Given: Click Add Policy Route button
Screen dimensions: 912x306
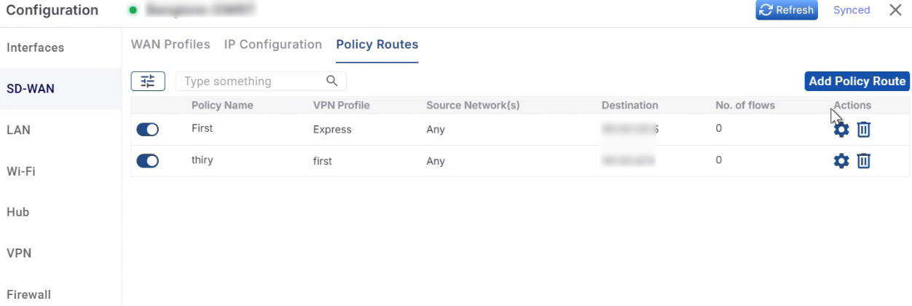Looking at the screenshot, I should tap(857, 81).
